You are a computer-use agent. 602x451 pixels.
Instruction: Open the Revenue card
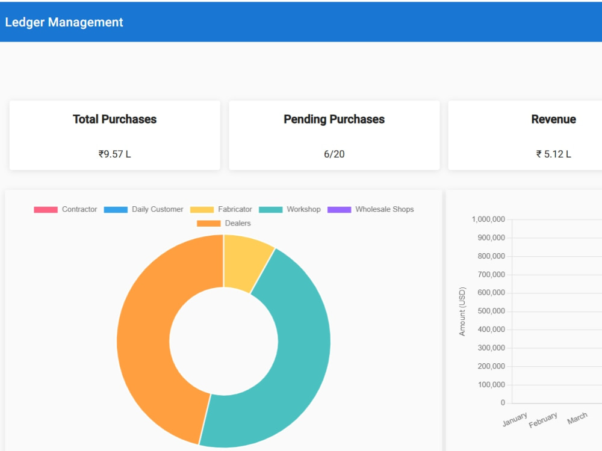[x=525, y=135]
